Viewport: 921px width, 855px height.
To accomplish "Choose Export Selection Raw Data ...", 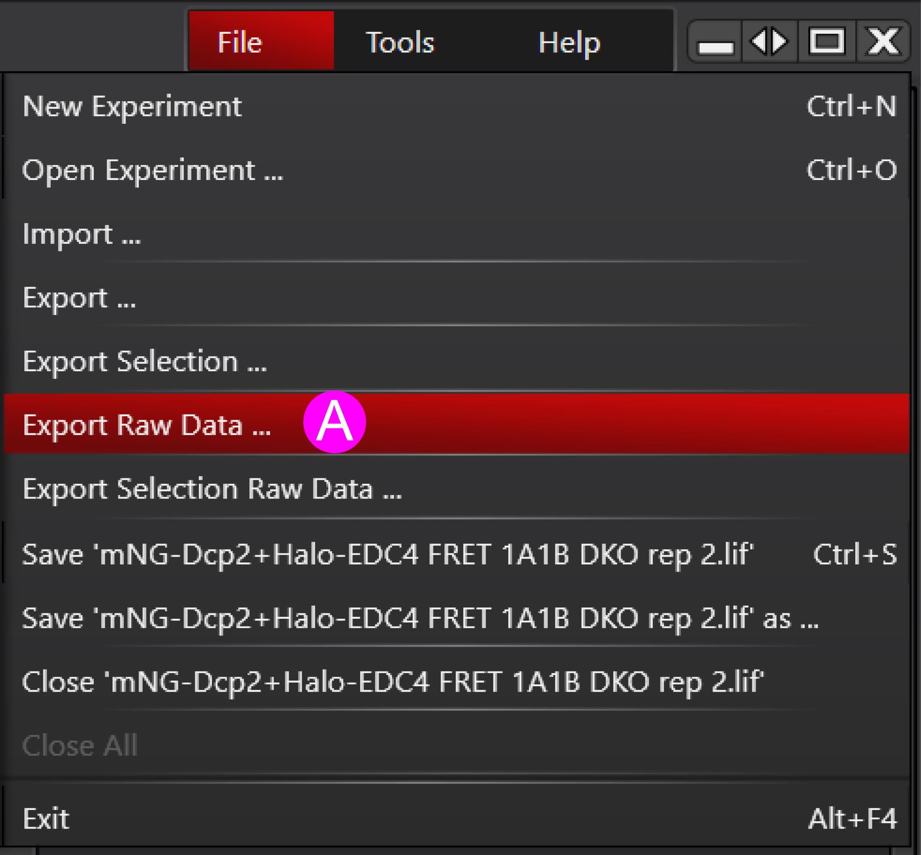I will click(x=457, y=488).
